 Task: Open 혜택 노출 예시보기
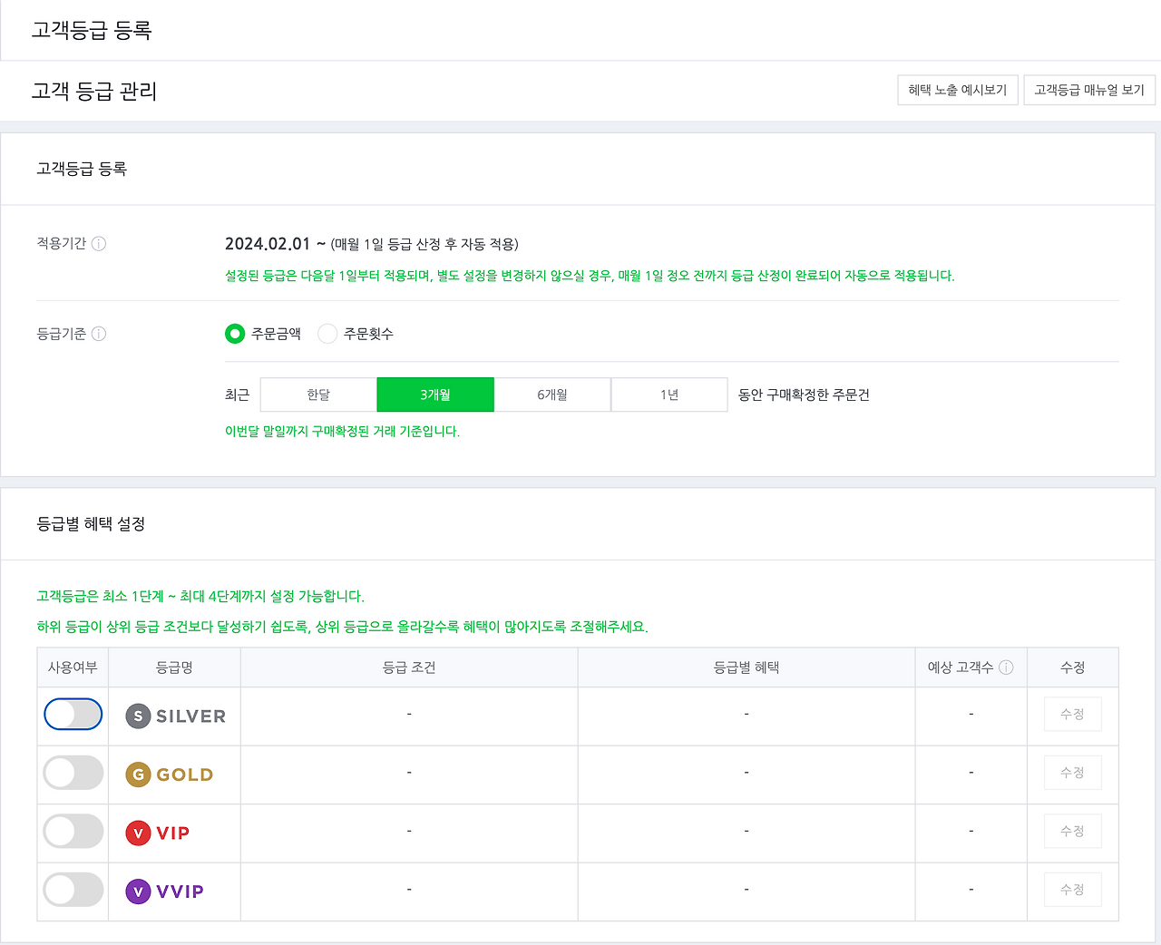tap(958, 90)
